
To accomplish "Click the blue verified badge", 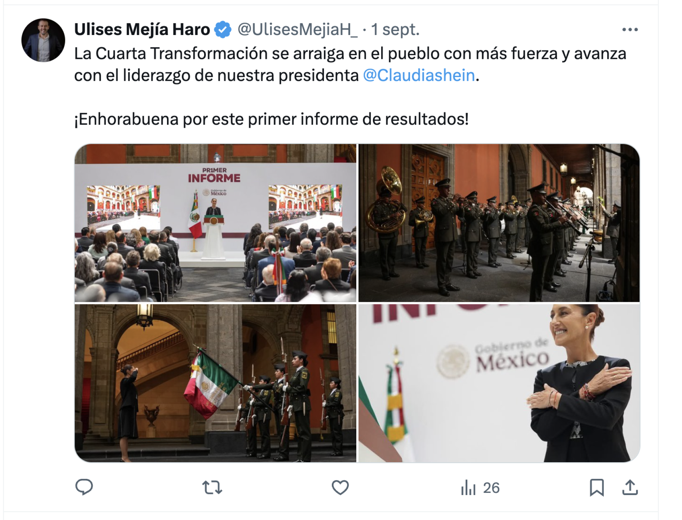I will 223,30.
